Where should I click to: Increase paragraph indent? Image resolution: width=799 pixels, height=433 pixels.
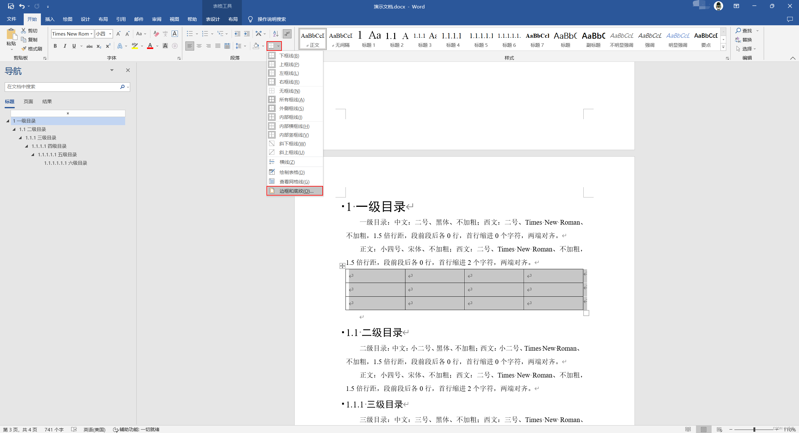[247, 34]
